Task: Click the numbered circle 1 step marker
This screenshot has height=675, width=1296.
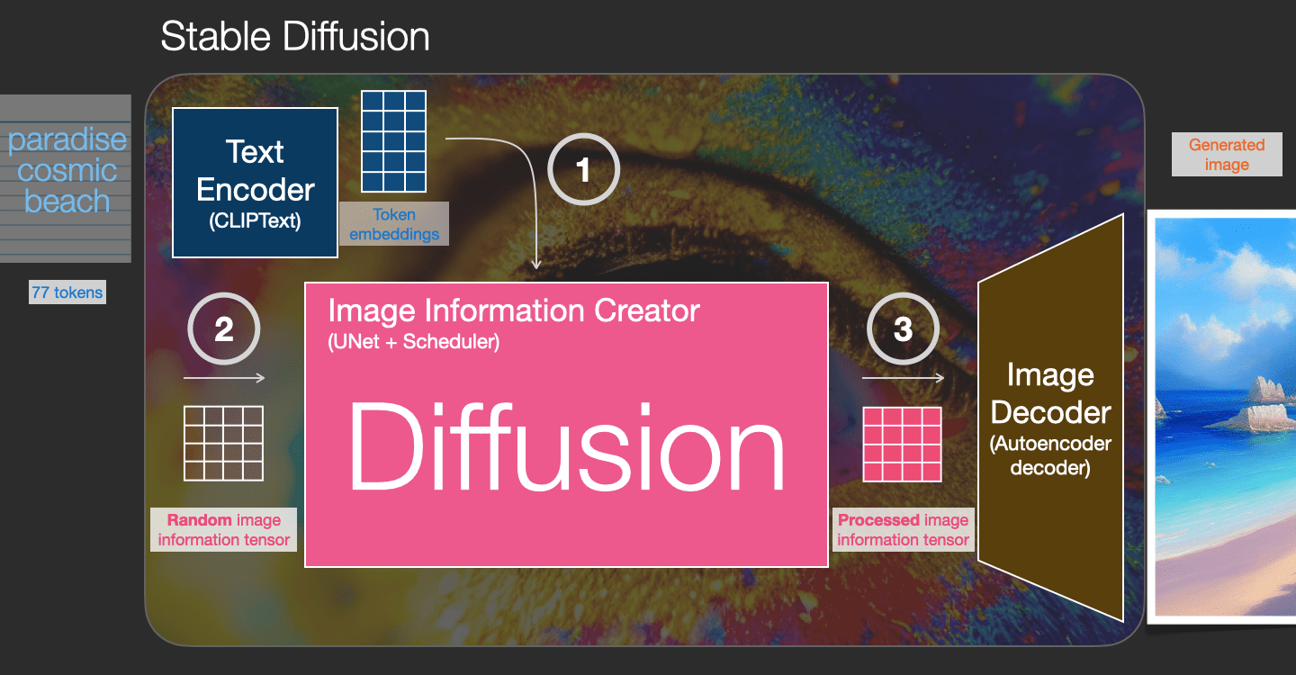Action: 582,169
